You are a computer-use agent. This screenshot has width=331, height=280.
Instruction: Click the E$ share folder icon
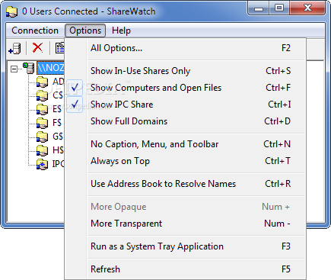[42, 109]
